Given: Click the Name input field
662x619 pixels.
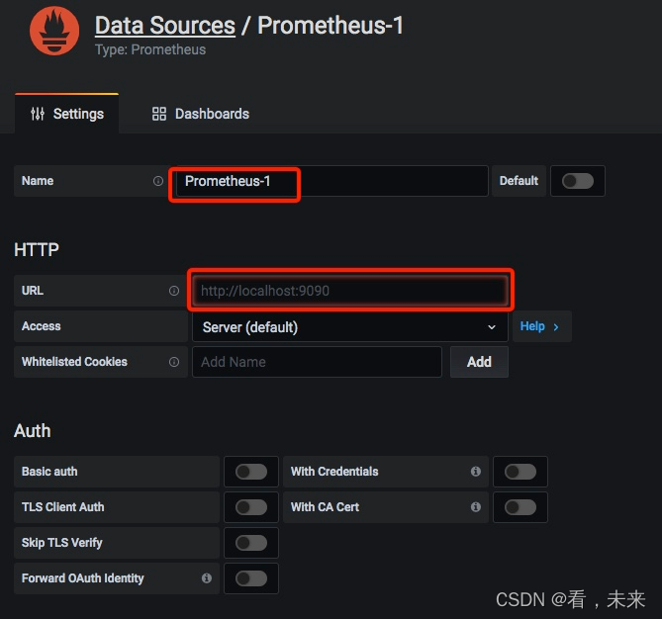Looking at the screenshot, I should pos(331,181).
